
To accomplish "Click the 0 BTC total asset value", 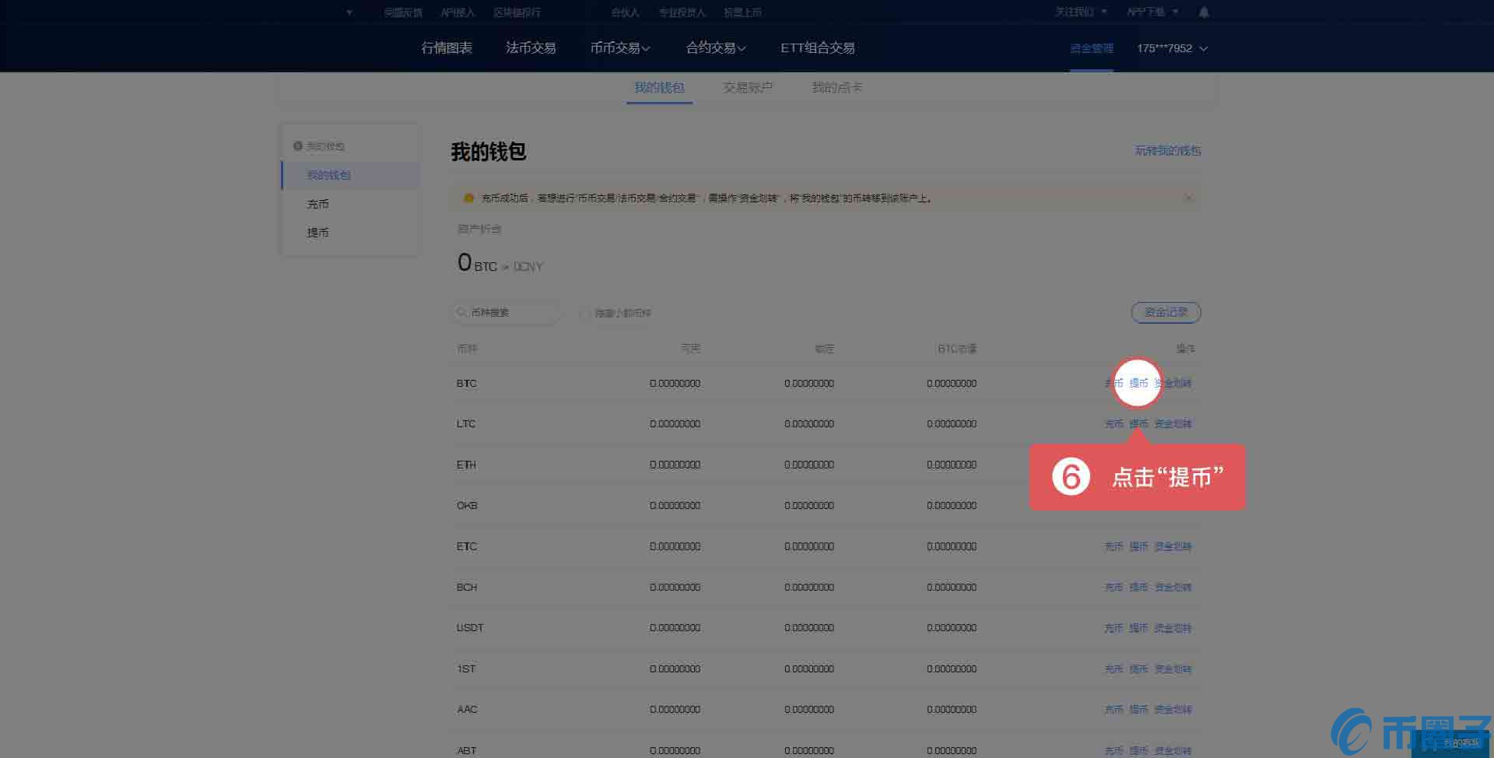I will 477,263.
